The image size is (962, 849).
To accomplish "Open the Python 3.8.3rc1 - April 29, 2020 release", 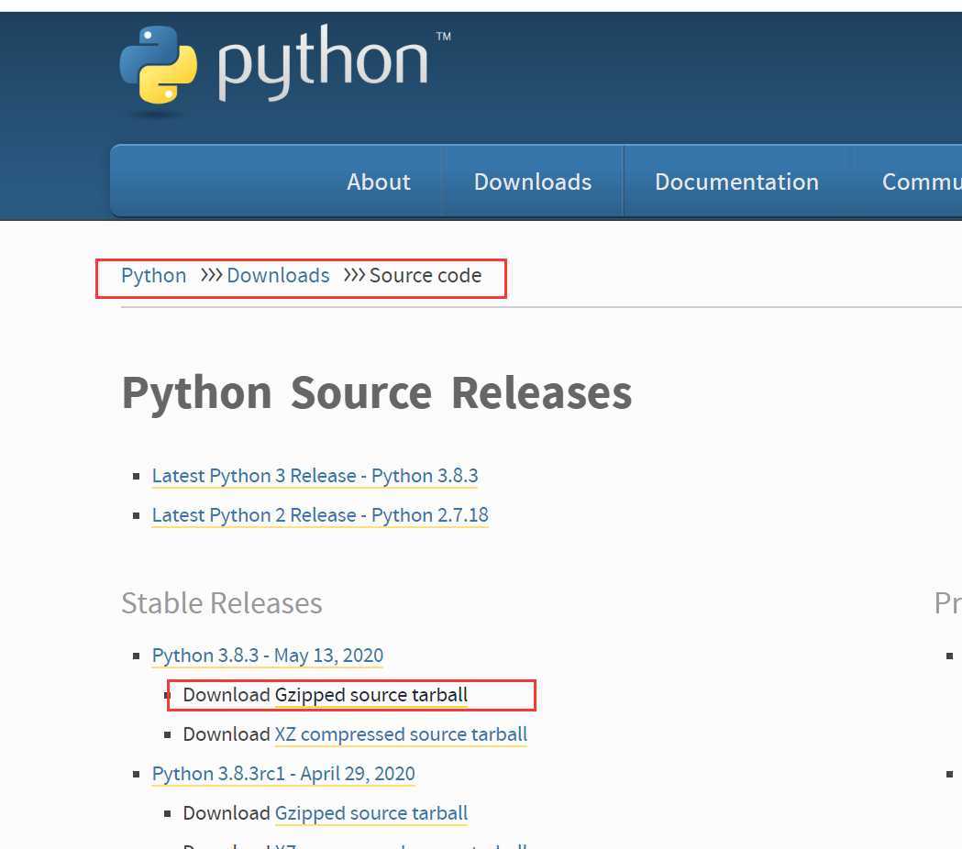I will [x=283, y=774].
